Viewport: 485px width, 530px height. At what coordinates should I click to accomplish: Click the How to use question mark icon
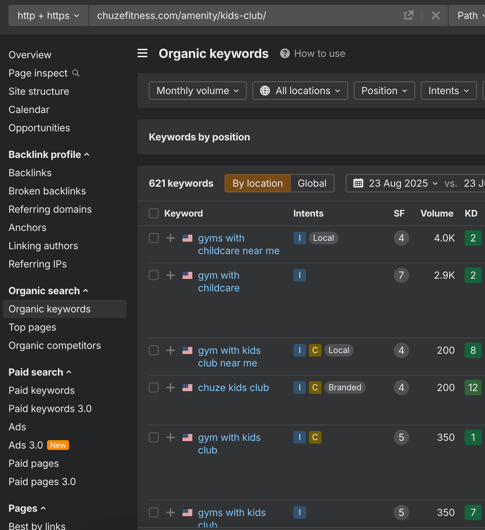(x=285, y=53)
